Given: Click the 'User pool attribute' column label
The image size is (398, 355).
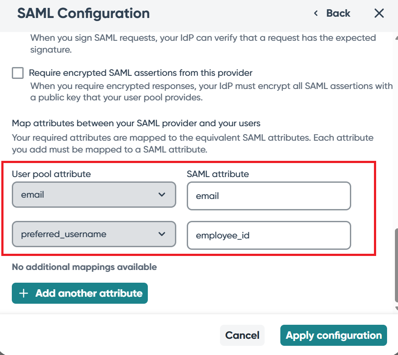Looking at the screenshot, I should point(51,174).
